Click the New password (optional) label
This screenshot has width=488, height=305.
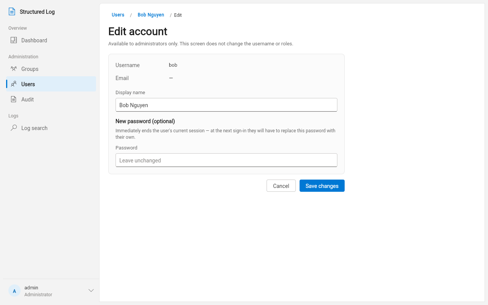[x=145, y=121]
